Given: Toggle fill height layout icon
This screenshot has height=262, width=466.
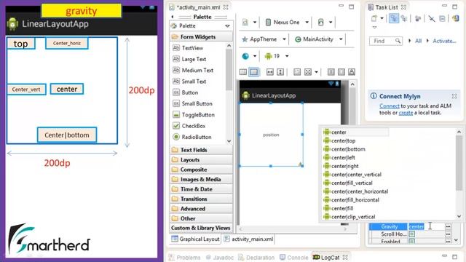Looking at the screenshot, I should [280, 72].
